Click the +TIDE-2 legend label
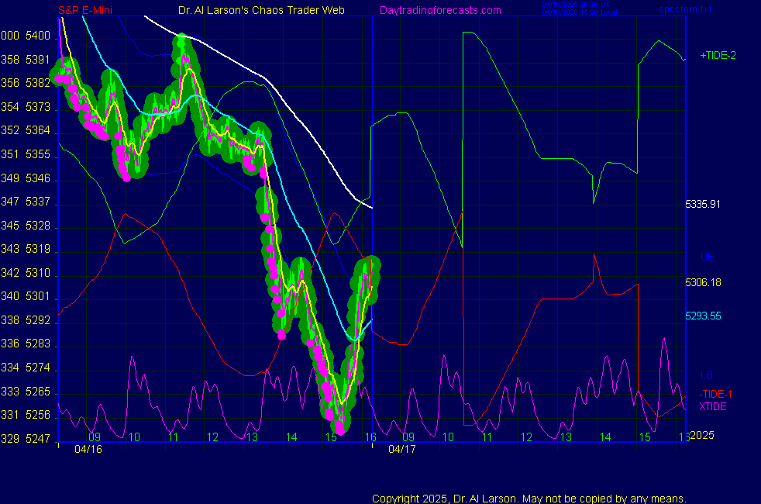761x504 pixels. (x=718, y=56)
